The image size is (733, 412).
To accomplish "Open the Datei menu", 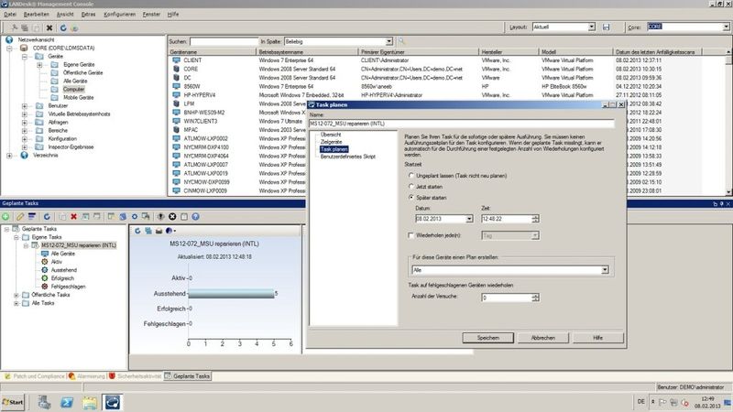I will click(x=10, y=15).
